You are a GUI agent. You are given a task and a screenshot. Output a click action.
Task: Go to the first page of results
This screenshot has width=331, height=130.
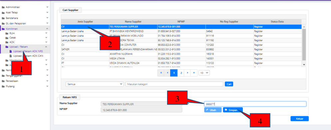click(x=161, y=73)
